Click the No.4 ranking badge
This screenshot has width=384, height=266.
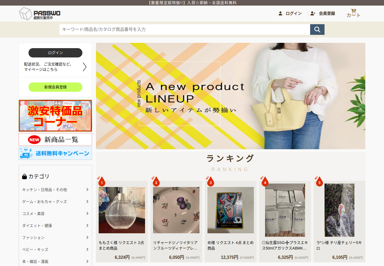pyautogui.click(x=265, y=181)
